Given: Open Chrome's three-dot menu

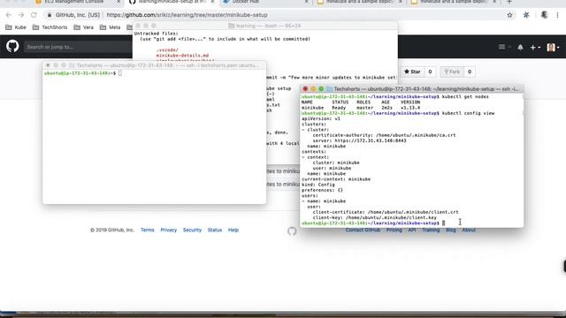Looking at the screenshot, I should (x=558, y=15).
